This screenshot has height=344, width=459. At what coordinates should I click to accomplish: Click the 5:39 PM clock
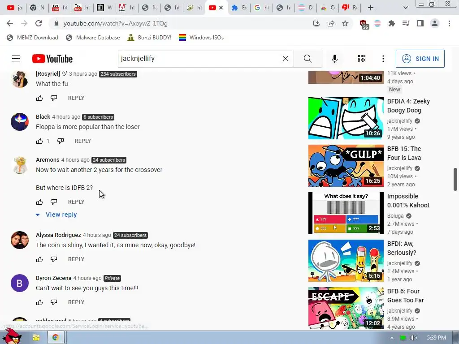tap(436, 338)
